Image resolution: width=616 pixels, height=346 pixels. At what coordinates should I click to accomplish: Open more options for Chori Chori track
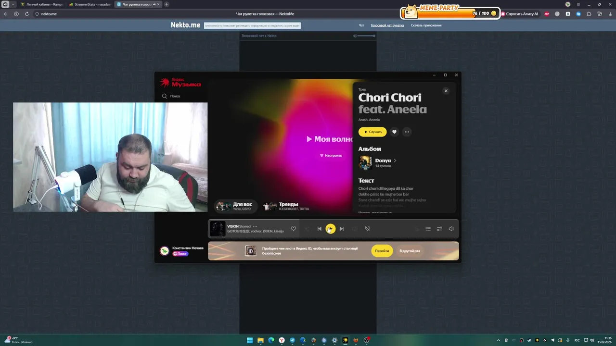[x=407, y=132]
